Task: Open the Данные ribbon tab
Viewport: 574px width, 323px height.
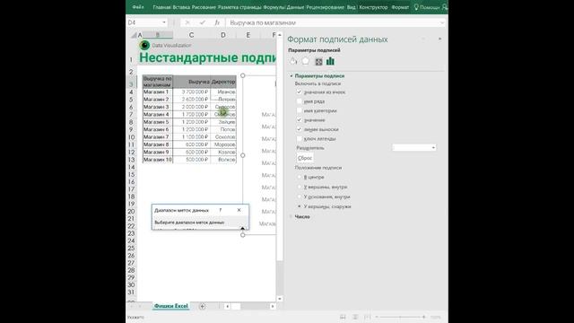Action: click(x=295, y=7)
